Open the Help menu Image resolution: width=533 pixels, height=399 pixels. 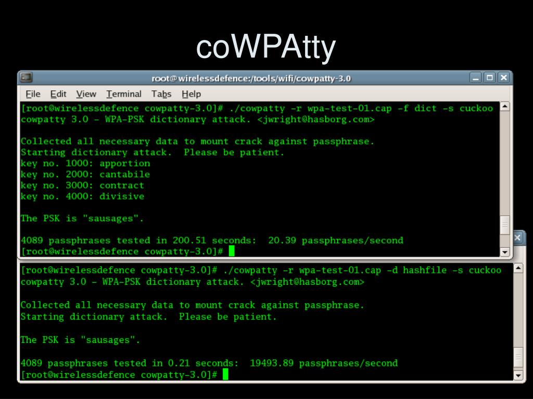click(192, 94)
